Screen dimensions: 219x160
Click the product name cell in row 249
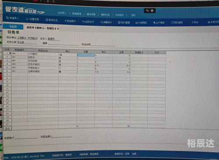tap(43, 64)
